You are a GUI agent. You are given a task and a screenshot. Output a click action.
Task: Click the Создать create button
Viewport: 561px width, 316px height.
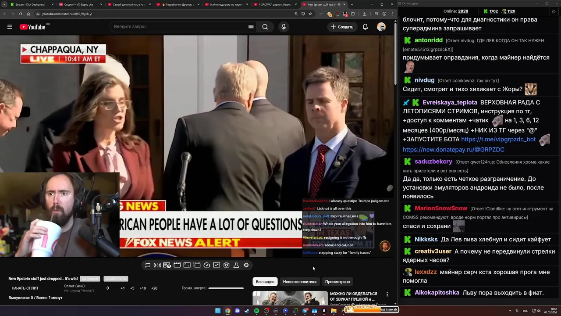[x=342, y=27]
